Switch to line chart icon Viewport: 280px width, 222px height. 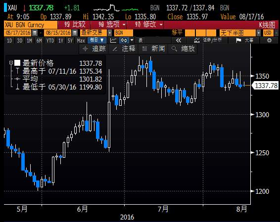(x=113, y=41)
